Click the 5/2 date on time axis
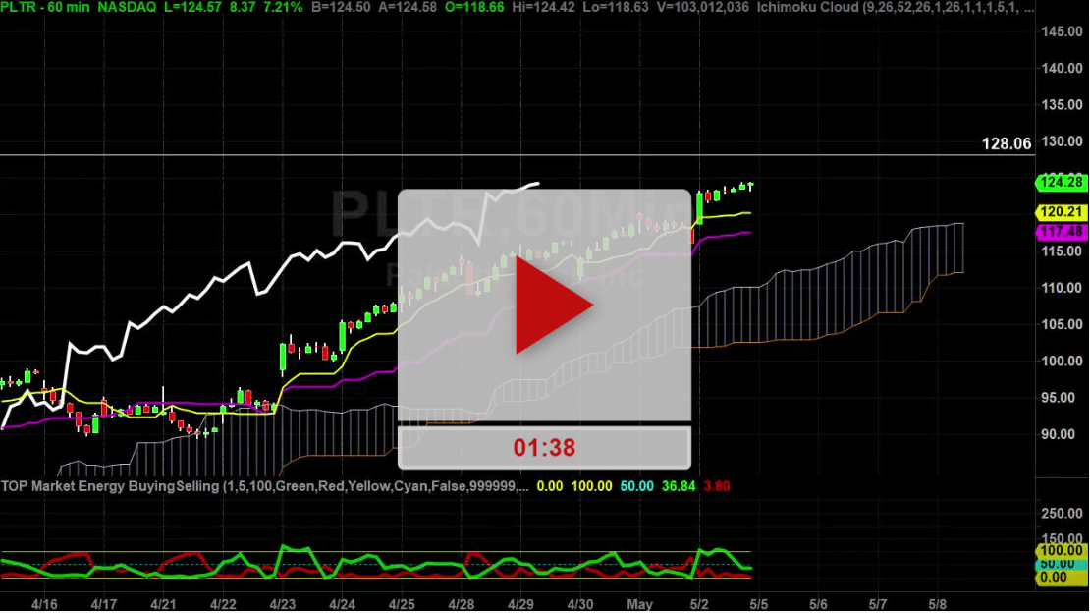This screenshot has width=1090, height=613. [x=699, y=604]
